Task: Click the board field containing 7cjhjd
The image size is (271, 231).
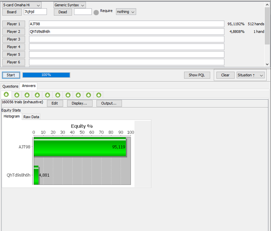Action: (x=35, y=12)
